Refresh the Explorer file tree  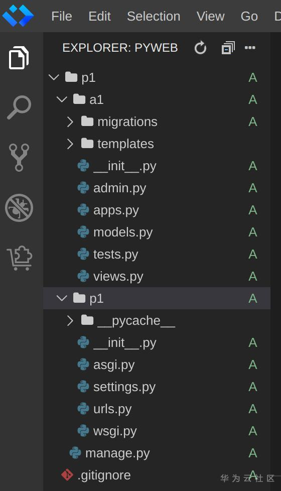[200, 48]
